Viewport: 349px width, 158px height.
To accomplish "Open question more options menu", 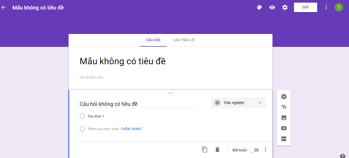I will coord(266,150).
